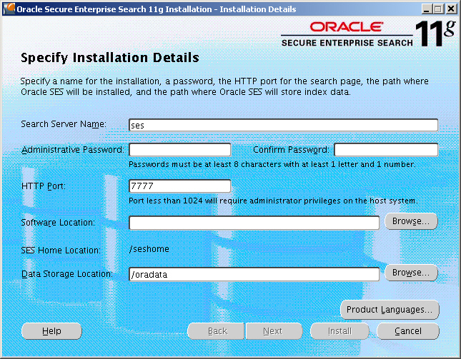Click the /seshome SES Home Location value

click(149, 249)
